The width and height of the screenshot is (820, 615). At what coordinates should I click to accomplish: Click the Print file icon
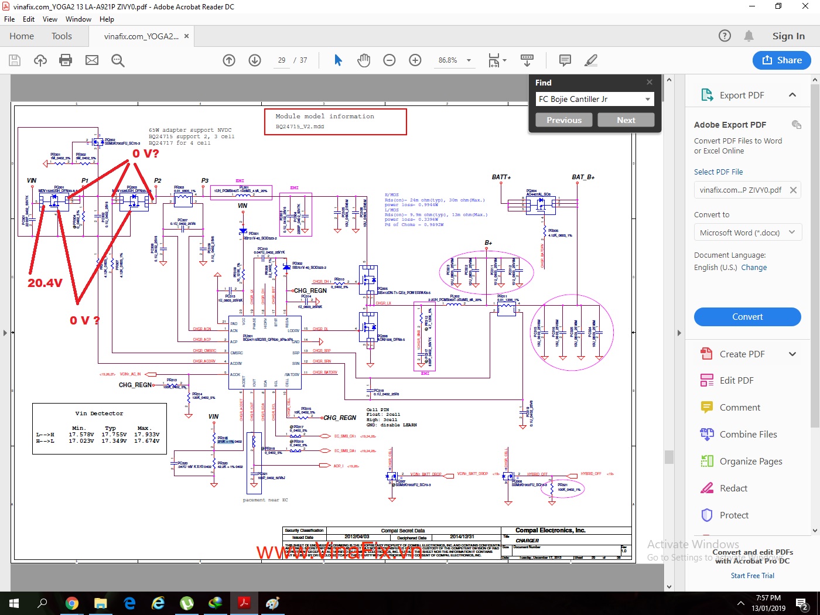pyautogui.click(x=66, y=60)
